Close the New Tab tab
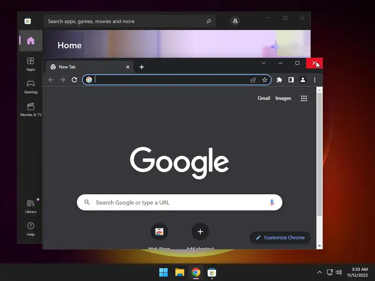375x281 pixels. 128,67
